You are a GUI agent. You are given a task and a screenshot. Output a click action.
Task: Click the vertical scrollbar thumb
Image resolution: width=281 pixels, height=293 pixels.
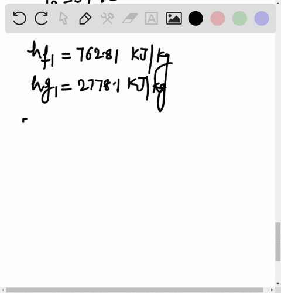pyautogui.click(x=278, y=241)
